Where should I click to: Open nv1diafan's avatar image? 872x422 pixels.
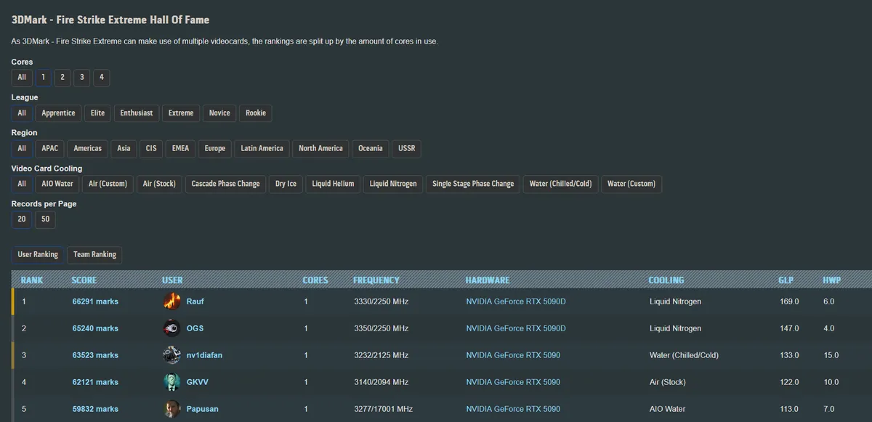171,355
